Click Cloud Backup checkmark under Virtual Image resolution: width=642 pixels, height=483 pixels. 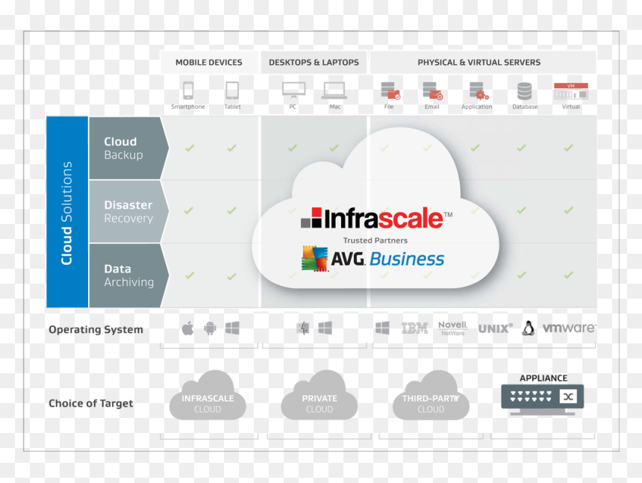point(568,148)
